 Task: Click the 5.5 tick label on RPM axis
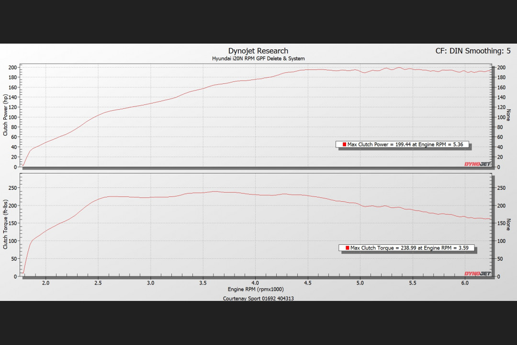(x=413, y=283)
